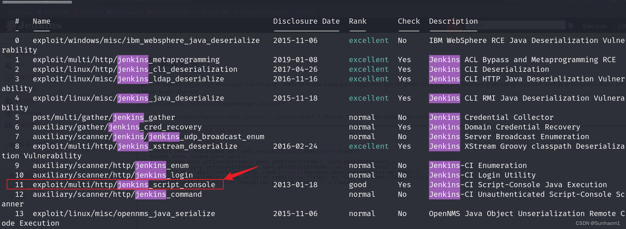Click the 'Check' column header
Image resolution: width=626 pixels, height=229 pixels.
pyautogui.click(x=409, y=21)
